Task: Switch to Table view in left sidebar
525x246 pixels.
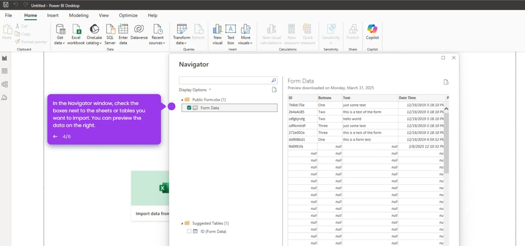Action: (5, 71)
